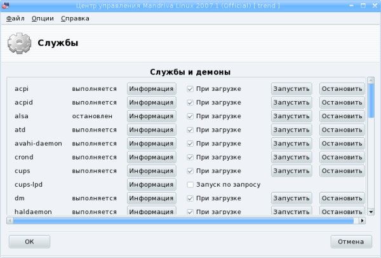The width and height of the screenshot is (381, 258).
Task: Toggle При загрузке checkbox for avahi-daemon
Action: [190, 144]
